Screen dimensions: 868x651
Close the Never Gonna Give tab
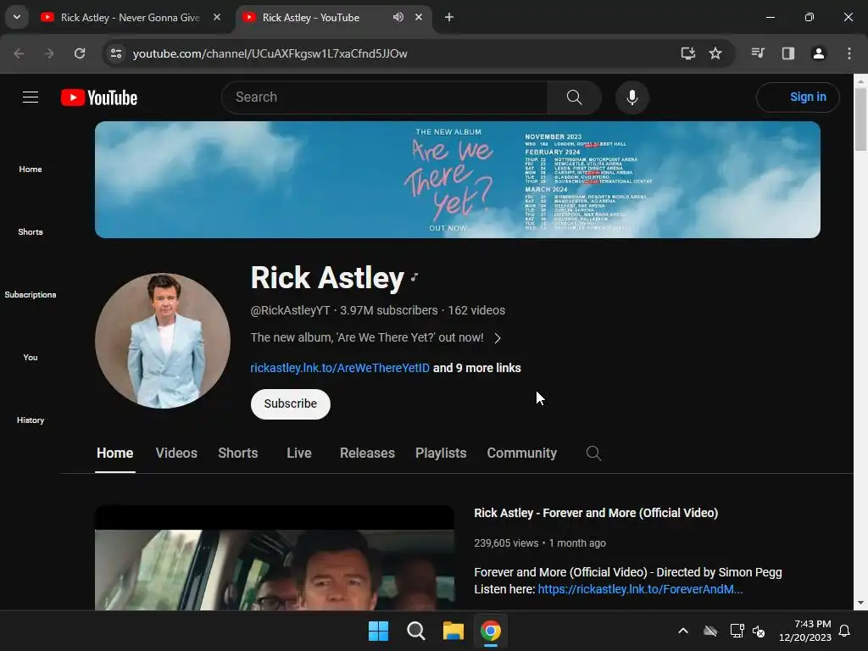tap(217, 17)
